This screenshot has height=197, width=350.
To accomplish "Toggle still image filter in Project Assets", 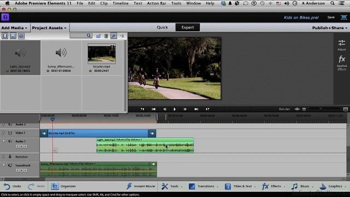I will pos(13,36).
